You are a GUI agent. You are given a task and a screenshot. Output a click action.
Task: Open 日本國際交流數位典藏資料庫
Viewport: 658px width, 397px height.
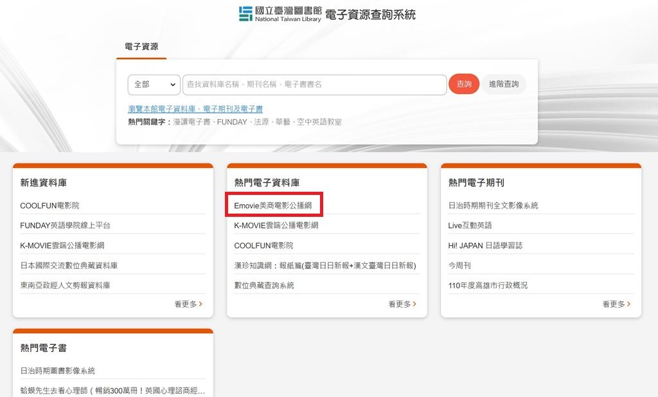point(69,265)
